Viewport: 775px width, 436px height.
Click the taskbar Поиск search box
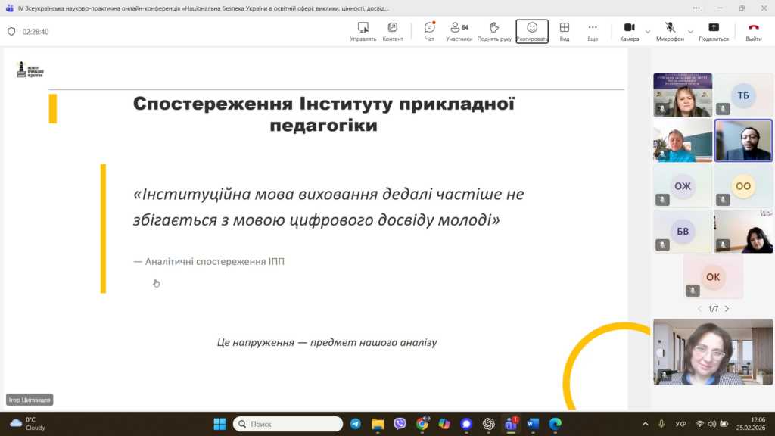pyautogui.click(x=288, y=424)
